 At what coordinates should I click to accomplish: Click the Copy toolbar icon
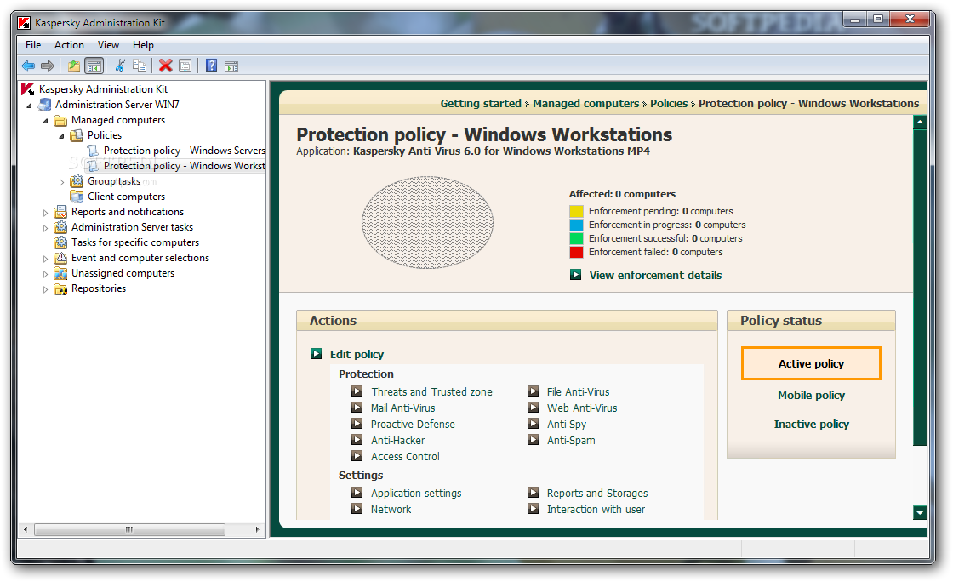pos(140,66)
